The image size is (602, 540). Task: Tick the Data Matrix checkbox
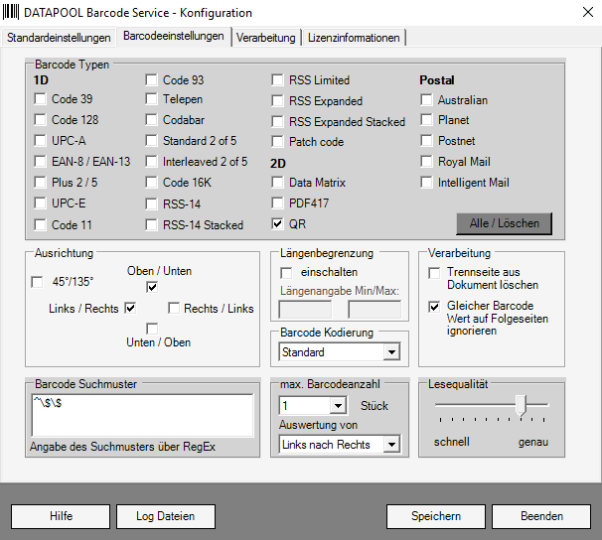(278, 183)
